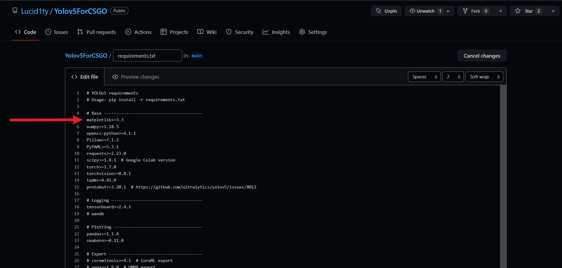This screenshot has height=268, width=562.
Task: Click the Wiki book icon
Action: coord(200,32)
